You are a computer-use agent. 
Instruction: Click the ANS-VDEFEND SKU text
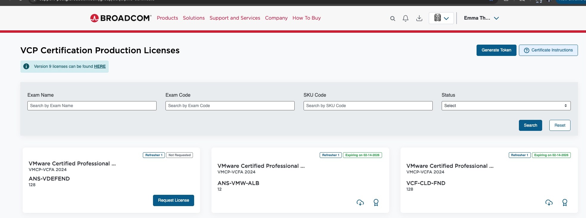point(49,179)
